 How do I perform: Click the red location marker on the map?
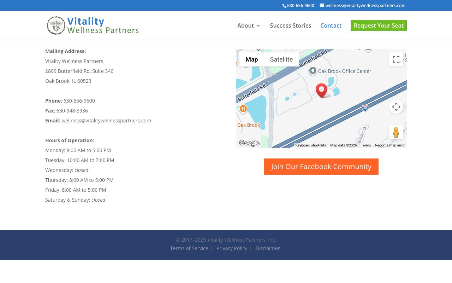[321, 89]
